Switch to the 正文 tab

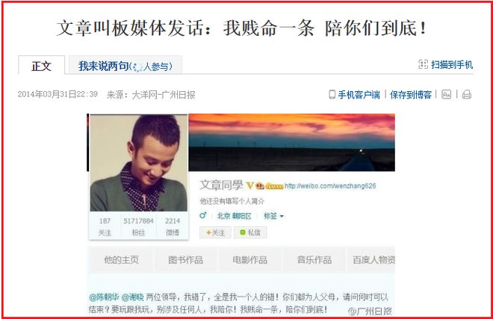[42, 65]
